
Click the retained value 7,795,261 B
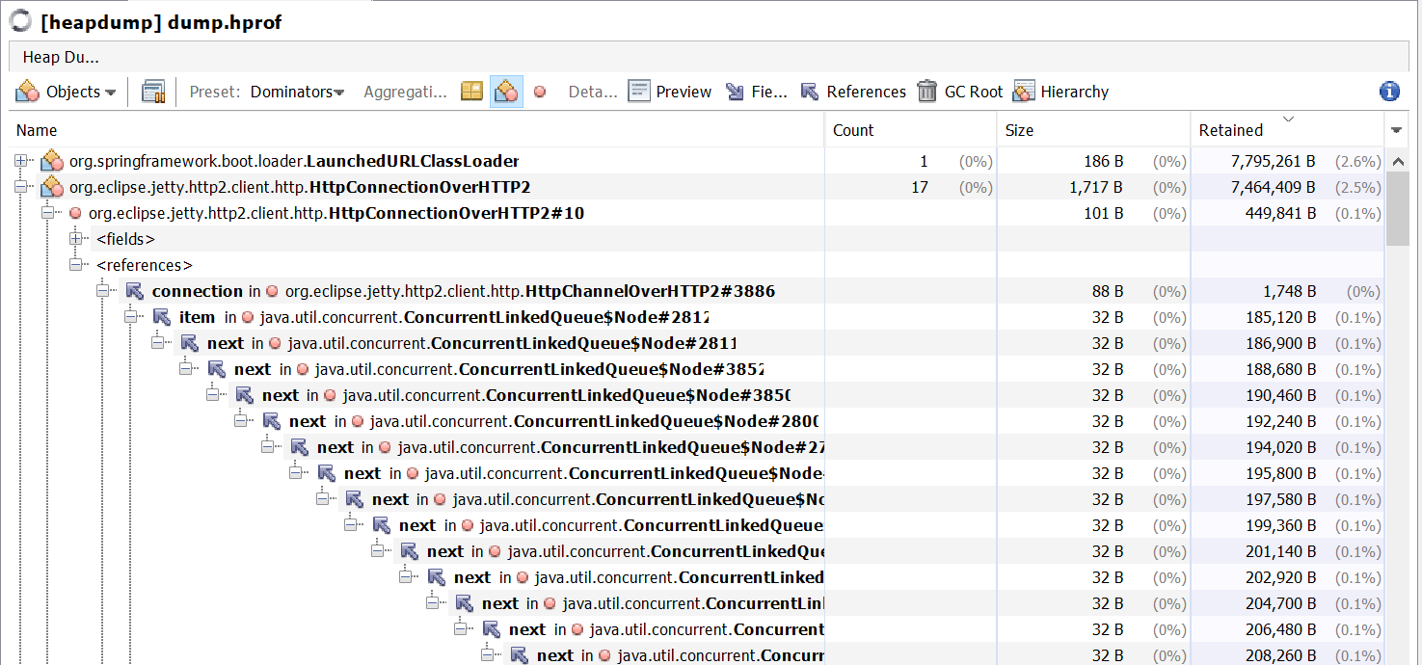click(1273, 161)
